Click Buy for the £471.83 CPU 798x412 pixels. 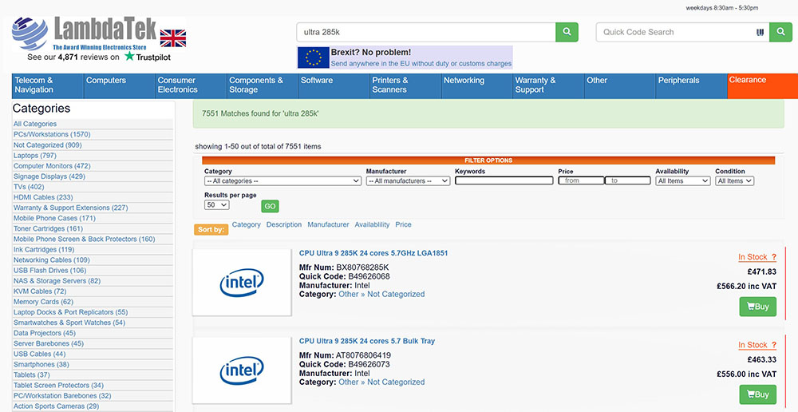[x=757, y=307]
